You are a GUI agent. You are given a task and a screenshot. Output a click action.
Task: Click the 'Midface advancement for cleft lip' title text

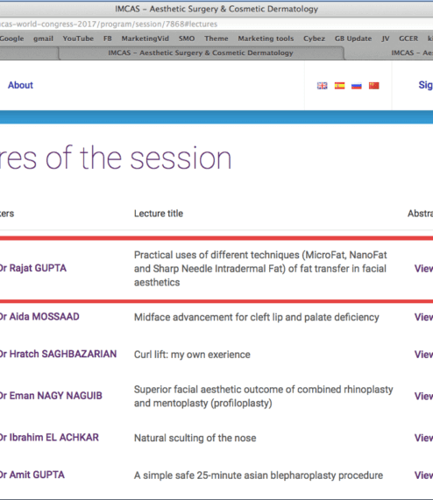pyautogui.click(x=257, y=317)
